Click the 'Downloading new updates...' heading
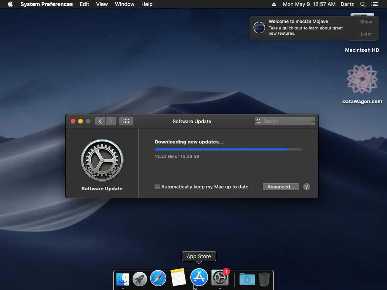 click(x=189, y=142)
